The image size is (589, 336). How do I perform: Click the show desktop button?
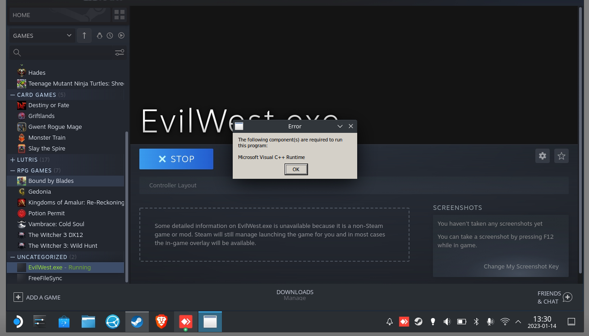click(x=571, y=322)
